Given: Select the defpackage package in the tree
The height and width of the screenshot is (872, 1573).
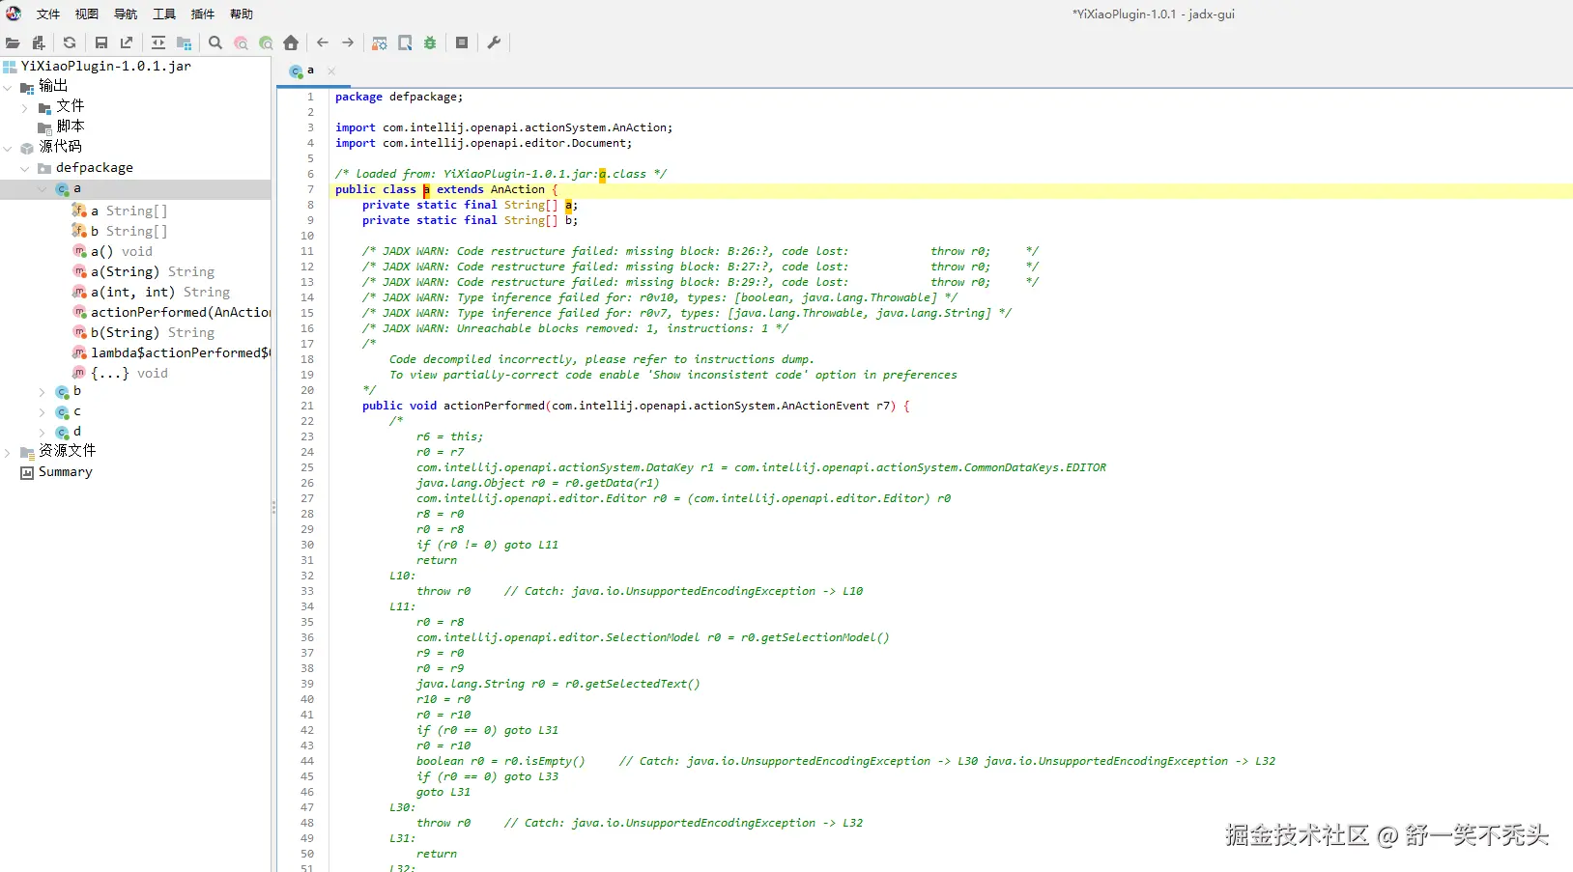Looking at the screenshot, I should (95, 168).
